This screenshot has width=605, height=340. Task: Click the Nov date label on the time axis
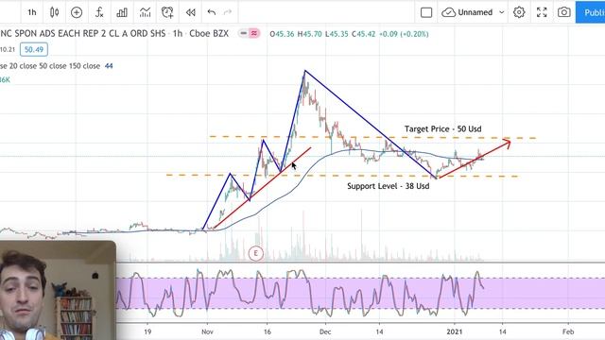(207, 331)
